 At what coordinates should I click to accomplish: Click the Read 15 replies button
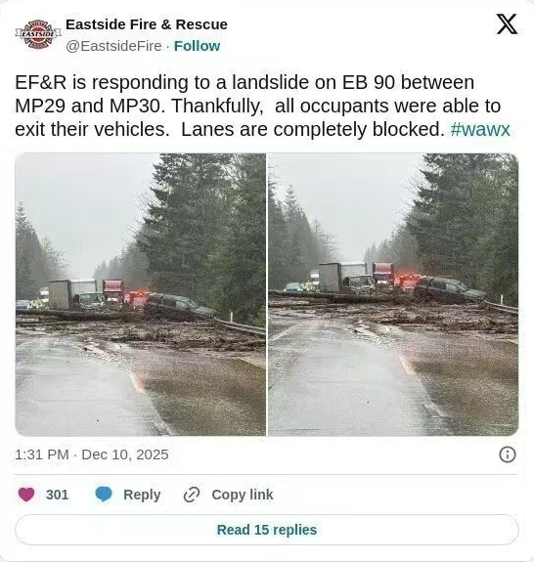pos(267,530)
